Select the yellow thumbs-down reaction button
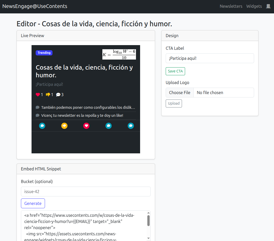The height and width of the screenshot is (241, 274). (x=64, y=126)
